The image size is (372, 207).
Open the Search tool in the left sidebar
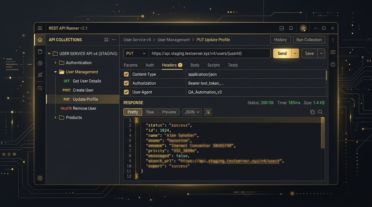tap(40, 88)
